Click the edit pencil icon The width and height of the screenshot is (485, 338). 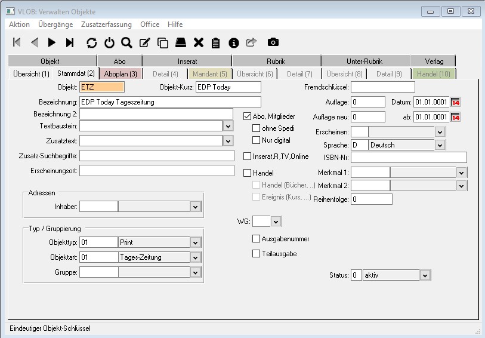coord(144,42)
